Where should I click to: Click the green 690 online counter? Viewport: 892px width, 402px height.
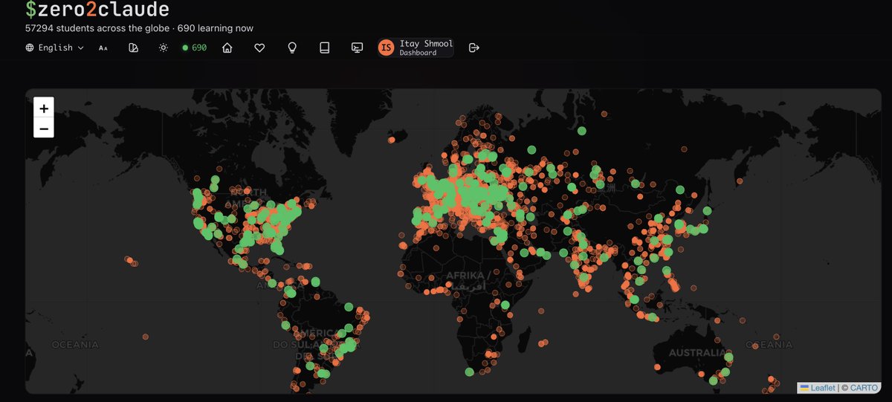click(x=195, y=48)
